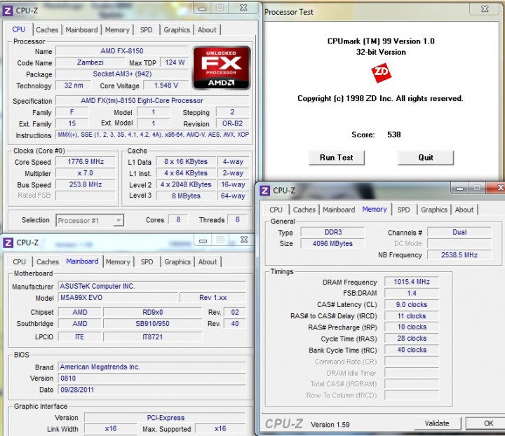Click the SB910/950 southbridge value

[x=153, y=324]
